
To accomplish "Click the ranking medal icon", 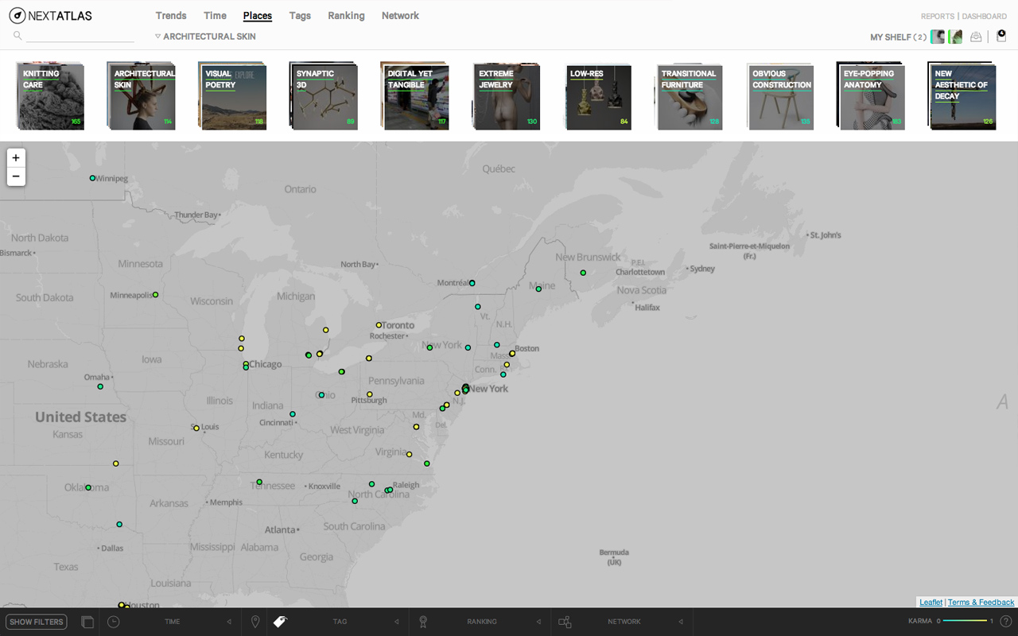I will tap(423, 622).
